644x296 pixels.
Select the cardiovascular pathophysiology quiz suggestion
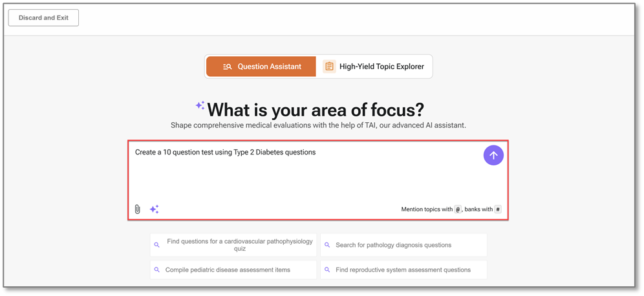click(239, 245)
